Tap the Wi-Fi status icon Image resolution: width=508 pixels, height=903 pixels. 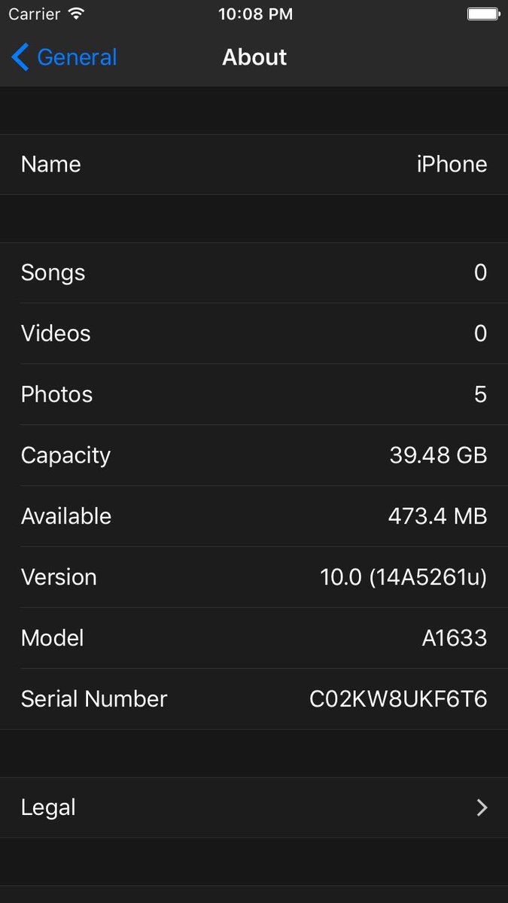(x=76, y=14)
